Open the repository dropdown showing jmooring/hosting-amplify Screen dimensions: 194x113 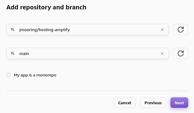[88, 30]
